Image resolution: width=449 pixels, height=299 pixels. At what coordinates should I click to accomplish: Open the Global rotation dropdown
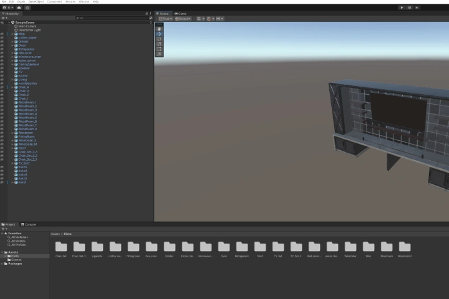click(x=183, y=19)
